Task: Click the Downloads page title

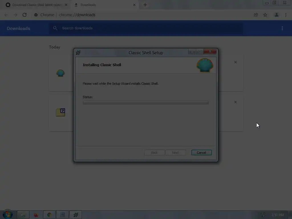Action: 19,28
